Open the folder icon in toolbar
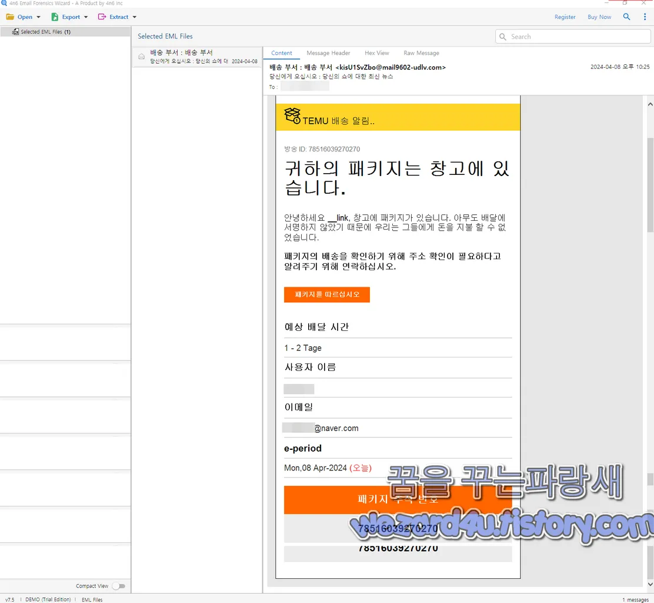This screenshot has height=603, width=654. pyautogui.click(x=10, y=16)
